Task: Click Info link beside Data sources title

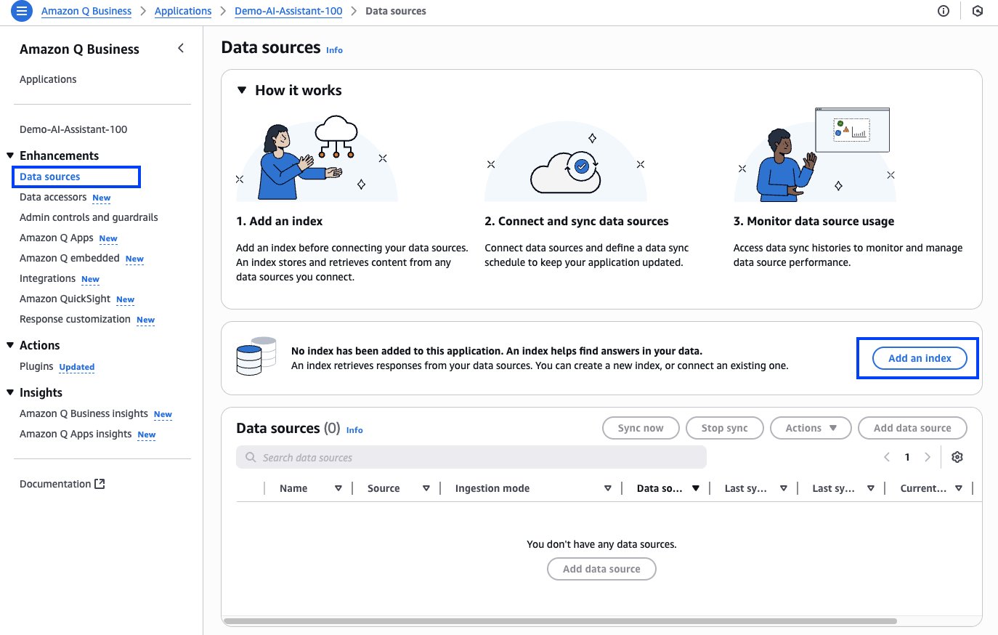Action: pyautogui.click(x=334, y=50)
